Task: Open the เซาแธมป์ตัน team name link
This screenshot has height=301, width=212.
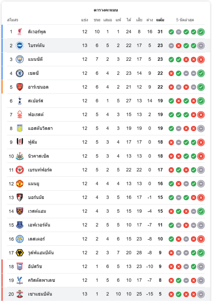Action: (x=40, y=294)
